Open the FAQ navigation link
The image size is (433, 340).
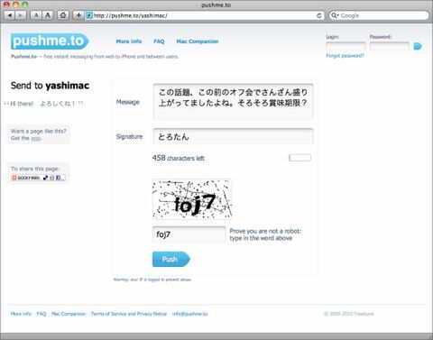coord(159,41)
